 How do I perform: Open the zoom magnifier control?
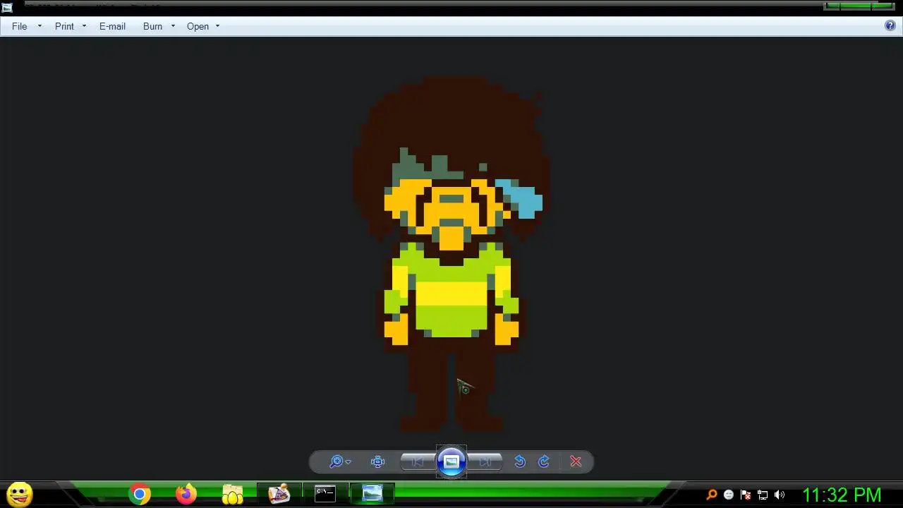(339, 461)
